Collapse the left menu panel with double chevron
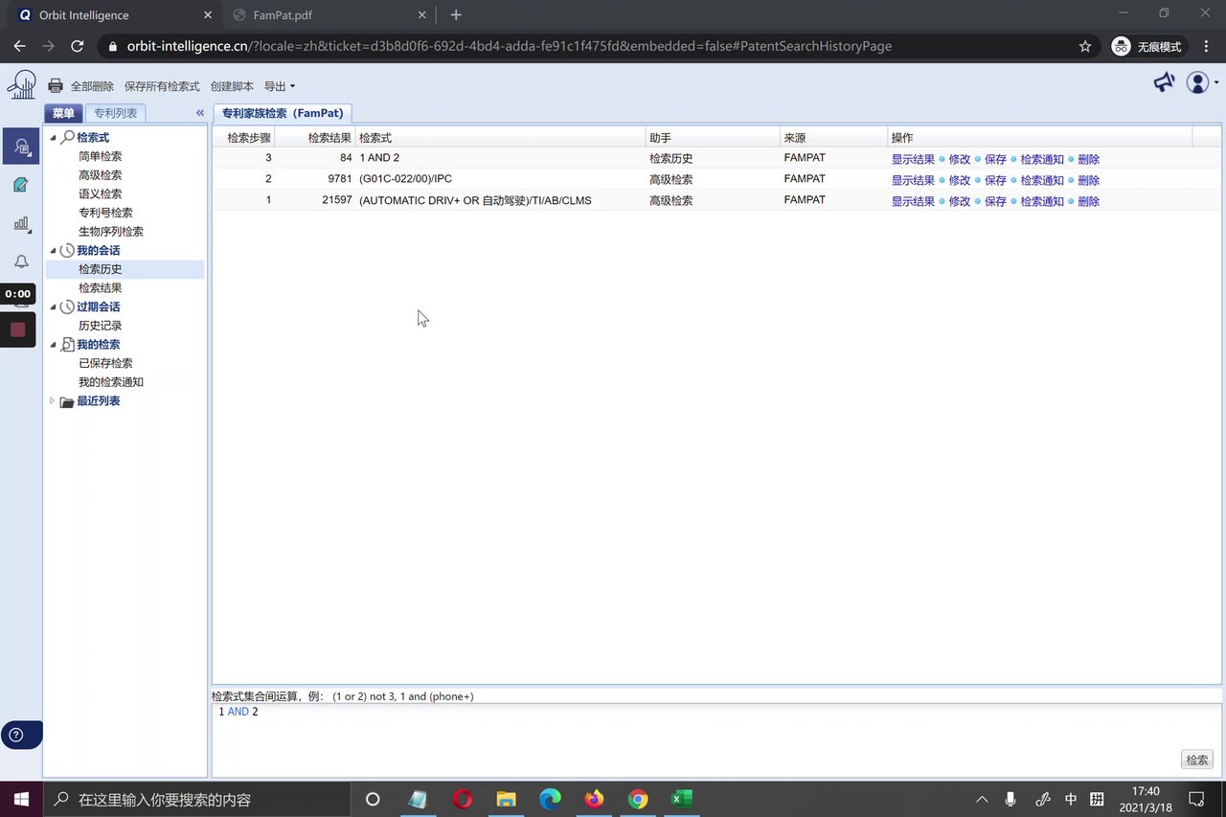 coord(200,113)
